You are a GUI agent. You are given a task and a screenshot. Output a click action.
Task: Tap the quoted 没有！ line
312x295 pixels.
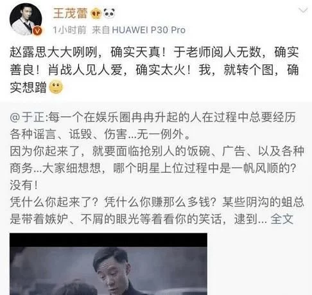coord(24,185)
